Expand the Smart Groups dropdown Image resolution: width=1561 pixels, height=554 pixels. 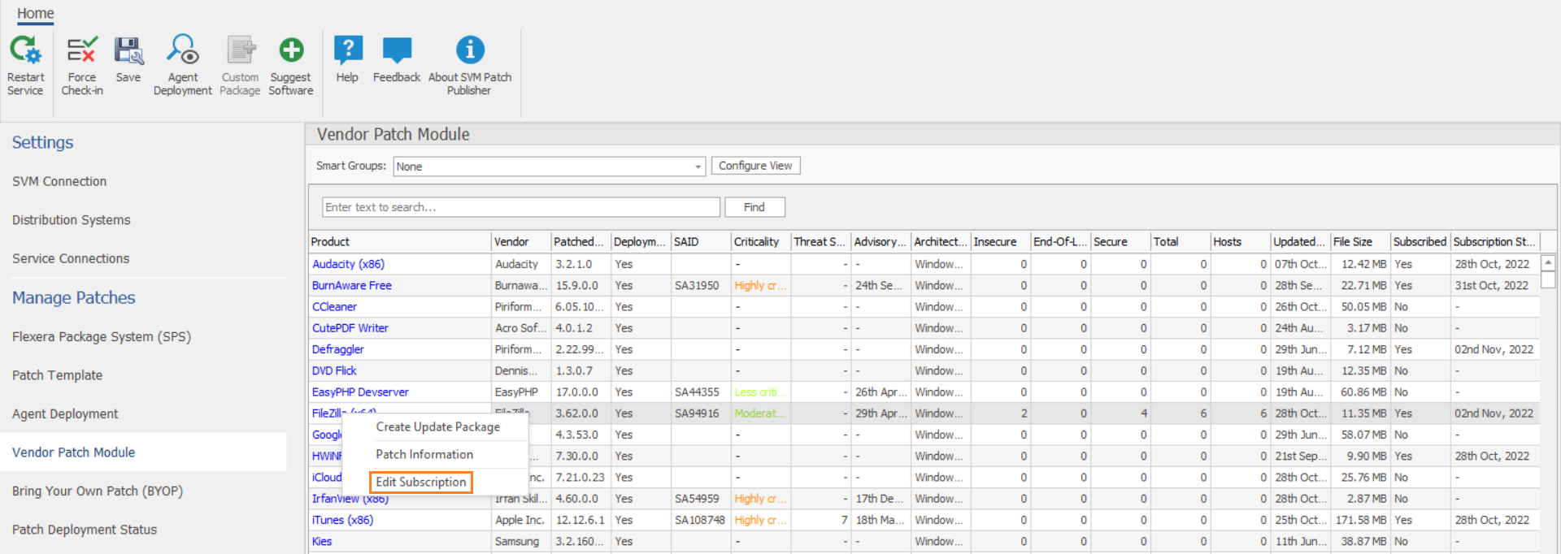coord(698,167)
